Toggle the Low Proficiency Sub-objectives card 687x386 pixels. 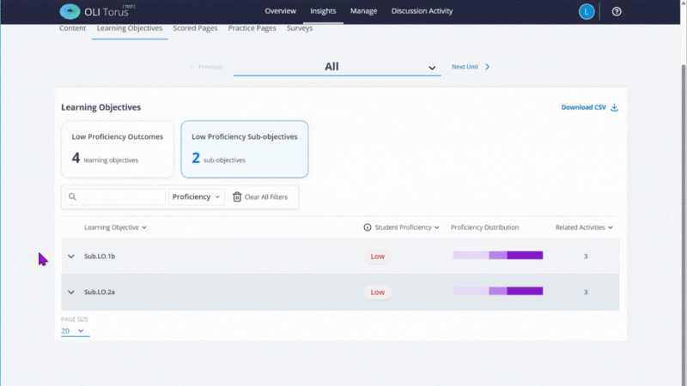point(244,148)
